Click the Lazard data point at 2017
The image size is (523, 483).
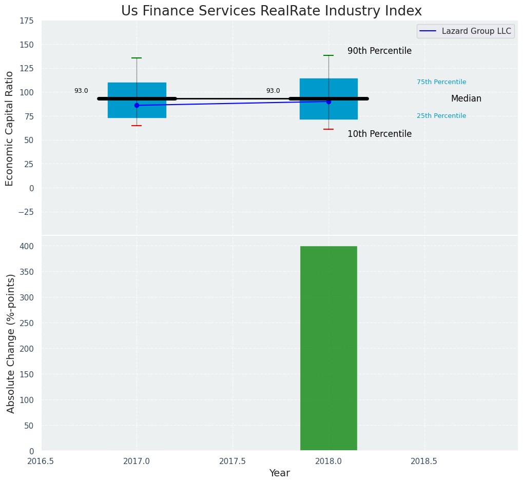137,105
